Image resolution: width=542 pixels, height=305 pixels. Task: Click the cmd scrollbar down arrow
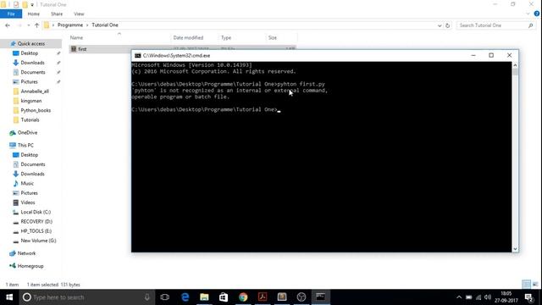(x=515, y=249)
